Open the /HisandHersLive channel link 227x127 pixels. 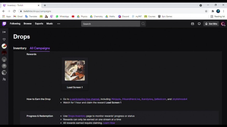tap(131, 99)
